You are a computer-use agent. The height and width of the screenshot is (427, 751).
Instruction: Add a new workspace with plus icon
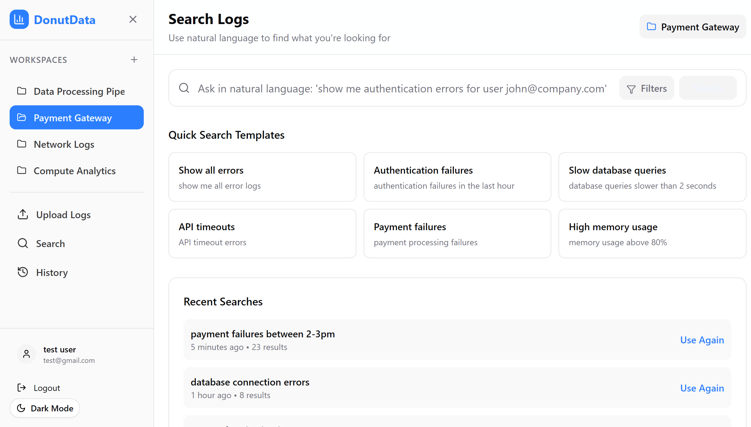point(134,60)
